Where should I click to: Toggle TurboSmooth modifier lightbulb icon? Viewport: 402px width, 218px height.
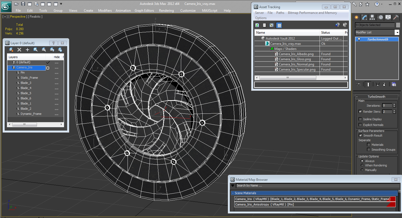(x=359, y=39)
